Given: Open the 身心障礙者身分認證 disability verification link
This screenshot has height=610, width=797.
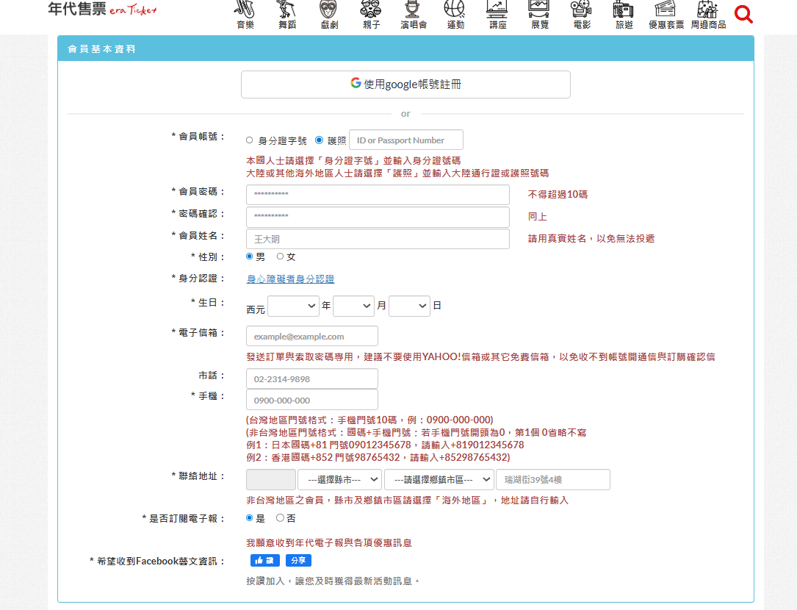Looking at the screenshot, I should coord(291,279).
